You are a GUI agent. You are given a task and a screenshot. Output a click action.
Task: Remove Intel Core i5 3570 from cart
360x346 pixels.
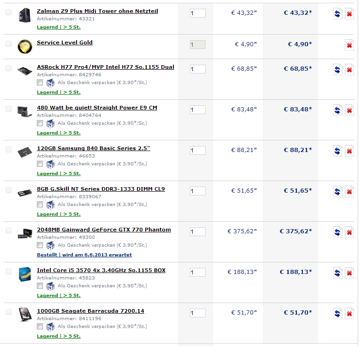tap(349, 273)
